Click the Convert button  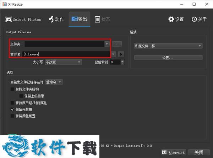click(174, 152)
